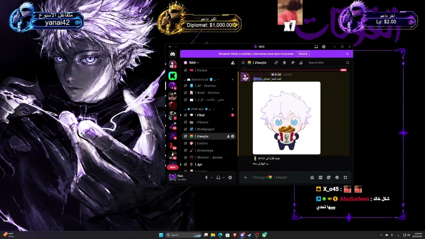Open the emoji picker
Screen dimensions: 425x239
(337, 178)
